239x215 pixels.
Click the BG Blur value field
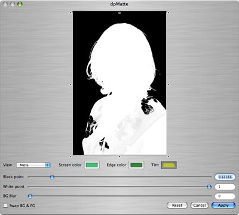[225, 196]
